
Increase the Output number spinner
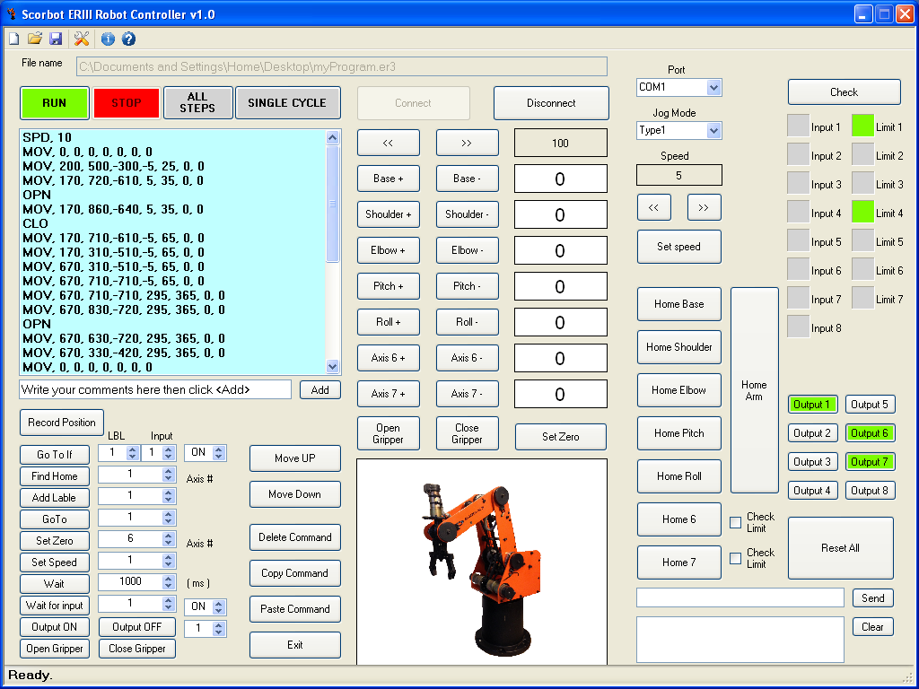[219, 625]
